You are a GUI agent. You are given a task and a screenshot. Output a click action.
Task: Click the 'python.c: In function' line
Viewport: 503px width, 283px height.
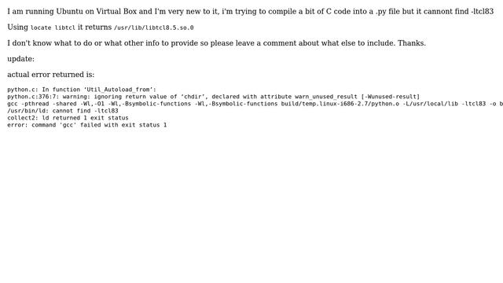pos(82,90)
